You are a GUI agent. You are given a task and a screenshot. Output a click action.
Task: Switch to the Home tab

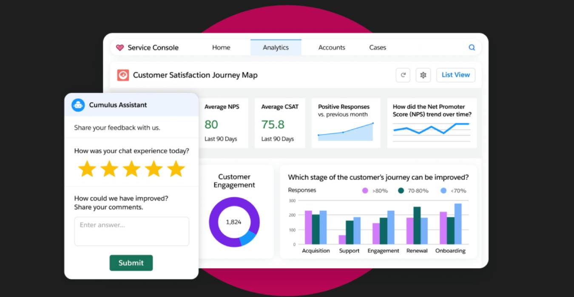[x=221, y=48]
